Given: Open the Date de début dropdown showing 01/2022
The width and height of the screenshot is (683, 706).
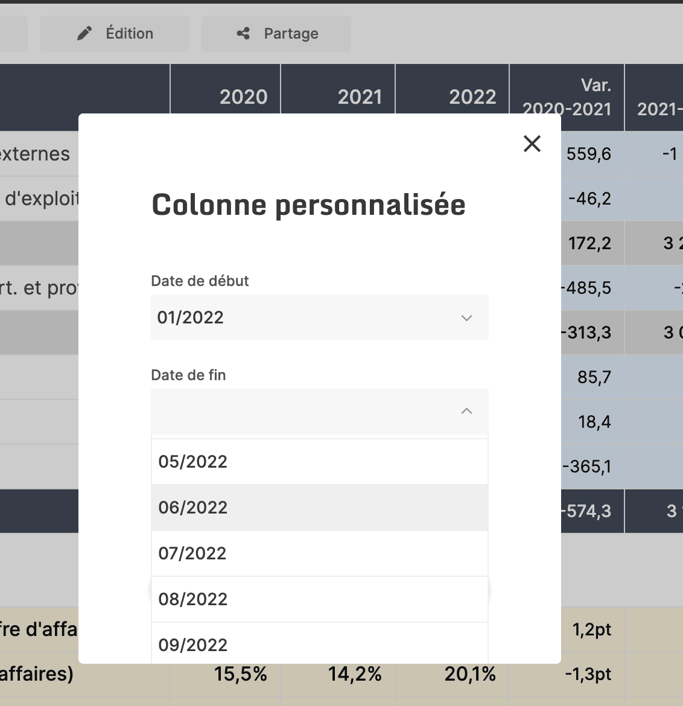Looking at the screenshot, I should (x=319, y=317).
